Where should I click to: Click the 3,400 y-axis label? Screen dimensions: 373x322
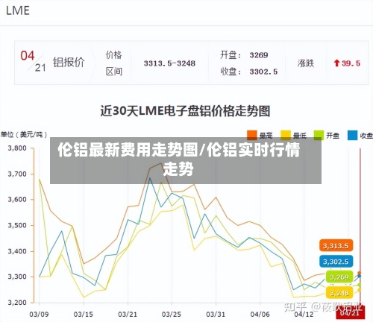click(17, 251)
